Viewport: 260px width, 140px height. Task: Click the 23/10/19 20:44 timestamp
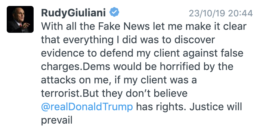(221, 13)
